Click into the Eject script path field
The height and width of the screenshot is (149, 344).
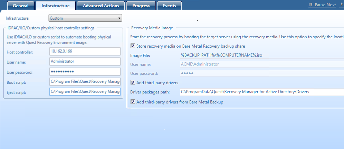pyautogui.click(x=85, y=92)
